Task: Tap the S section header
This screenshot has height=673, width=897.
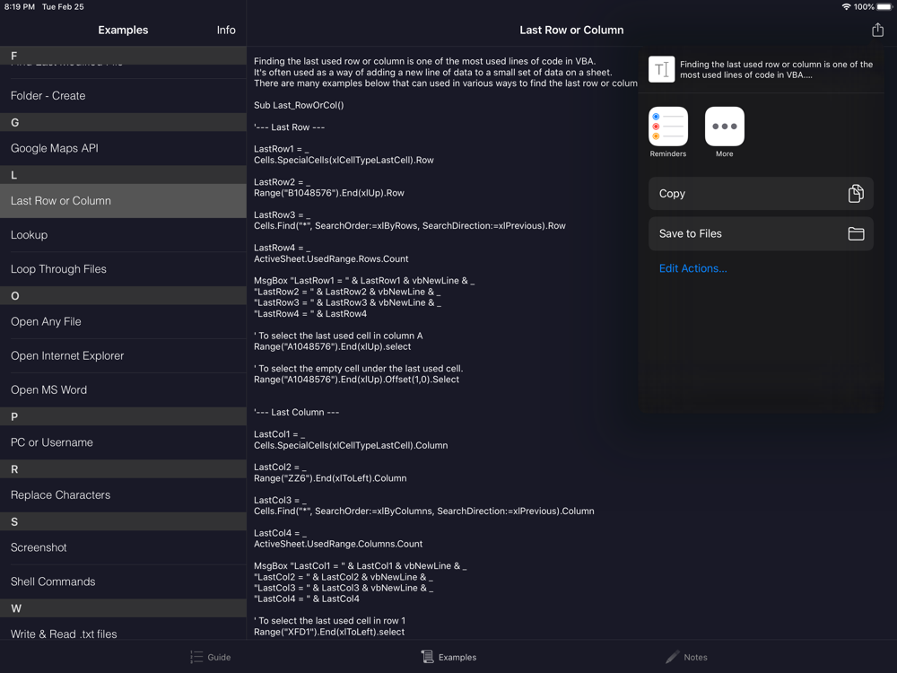Action: [x=123, y=521]
